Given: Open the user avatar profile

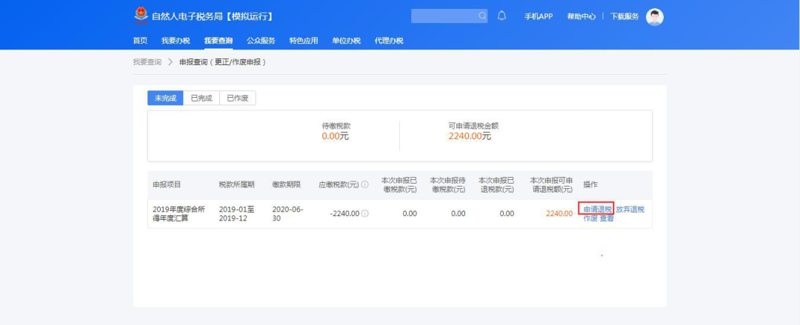Looking at the screenshot, I should click(x=654, y=16).
